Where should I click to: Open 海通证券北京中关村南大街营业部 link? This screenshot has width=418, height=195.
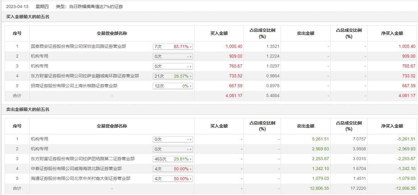coord(81,179)
